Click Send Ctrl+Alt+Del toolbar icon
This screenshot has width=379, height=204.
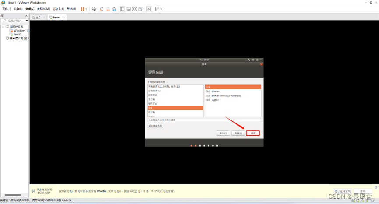point(93,9)
